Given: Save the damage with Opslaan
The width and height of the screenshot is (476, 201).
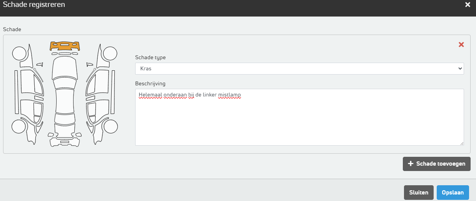Looking at the screenshot, I should tap(453, 193).
